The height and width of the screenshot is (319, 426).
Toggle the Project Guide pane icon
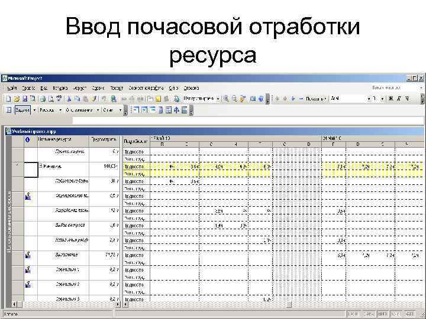8,110
